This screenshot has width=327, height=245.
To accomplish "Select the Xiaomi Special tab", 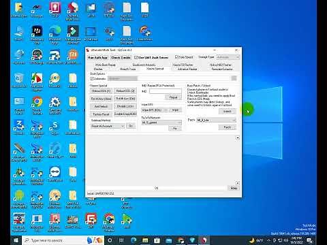I will pyautogui.click(x=155, y=69).
